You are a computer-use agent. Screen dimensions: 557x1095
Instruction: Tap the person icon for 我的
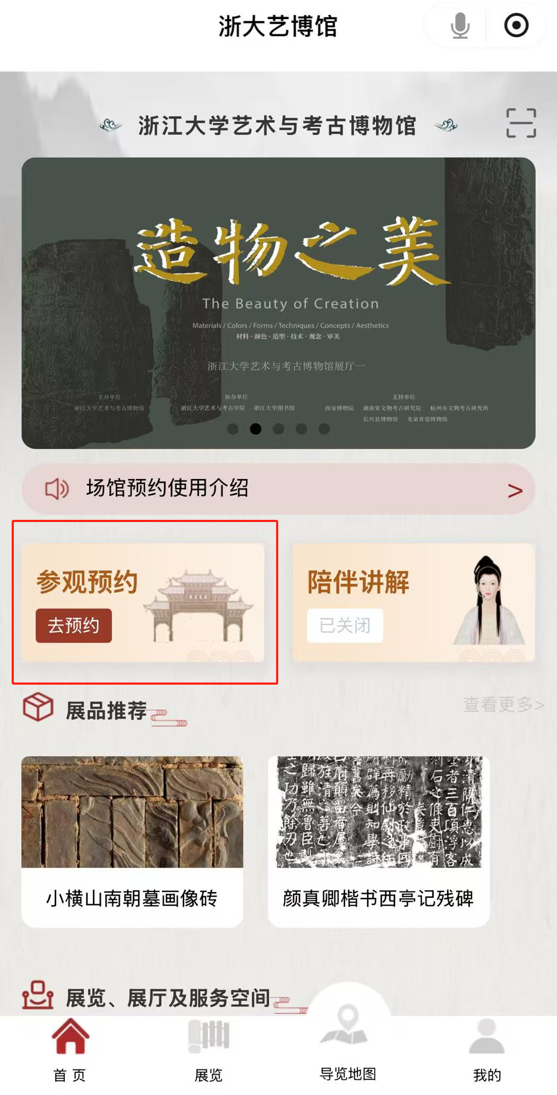click(486, 1035)
